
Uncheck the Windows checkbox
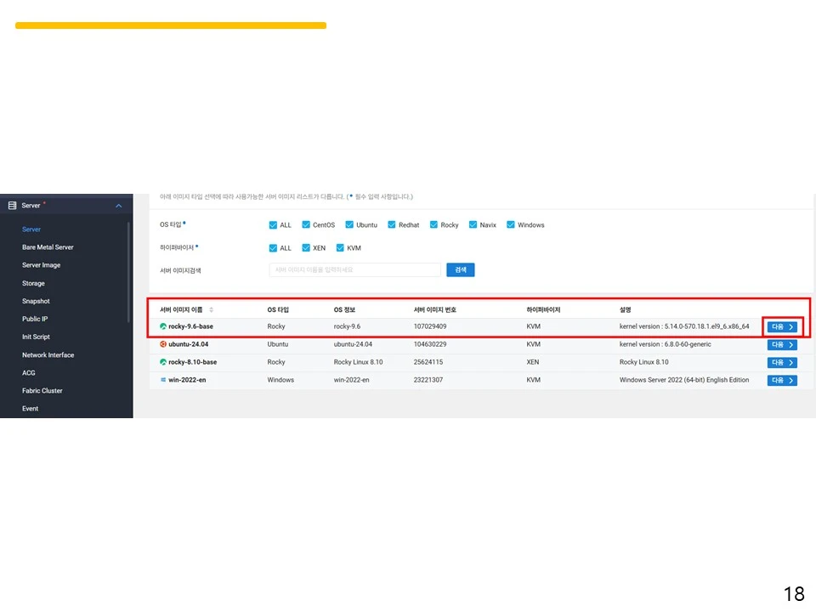(x=511, y=224)
